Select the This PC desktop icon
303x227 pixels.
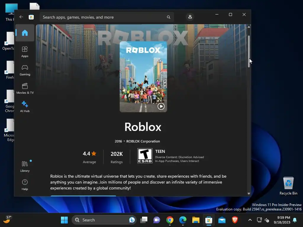(10, 12)
